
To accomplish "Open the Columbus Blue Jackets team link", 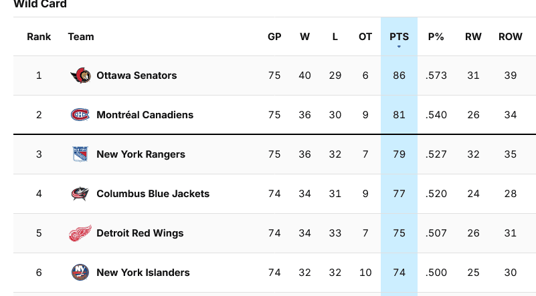I will (x=153, y=194).
